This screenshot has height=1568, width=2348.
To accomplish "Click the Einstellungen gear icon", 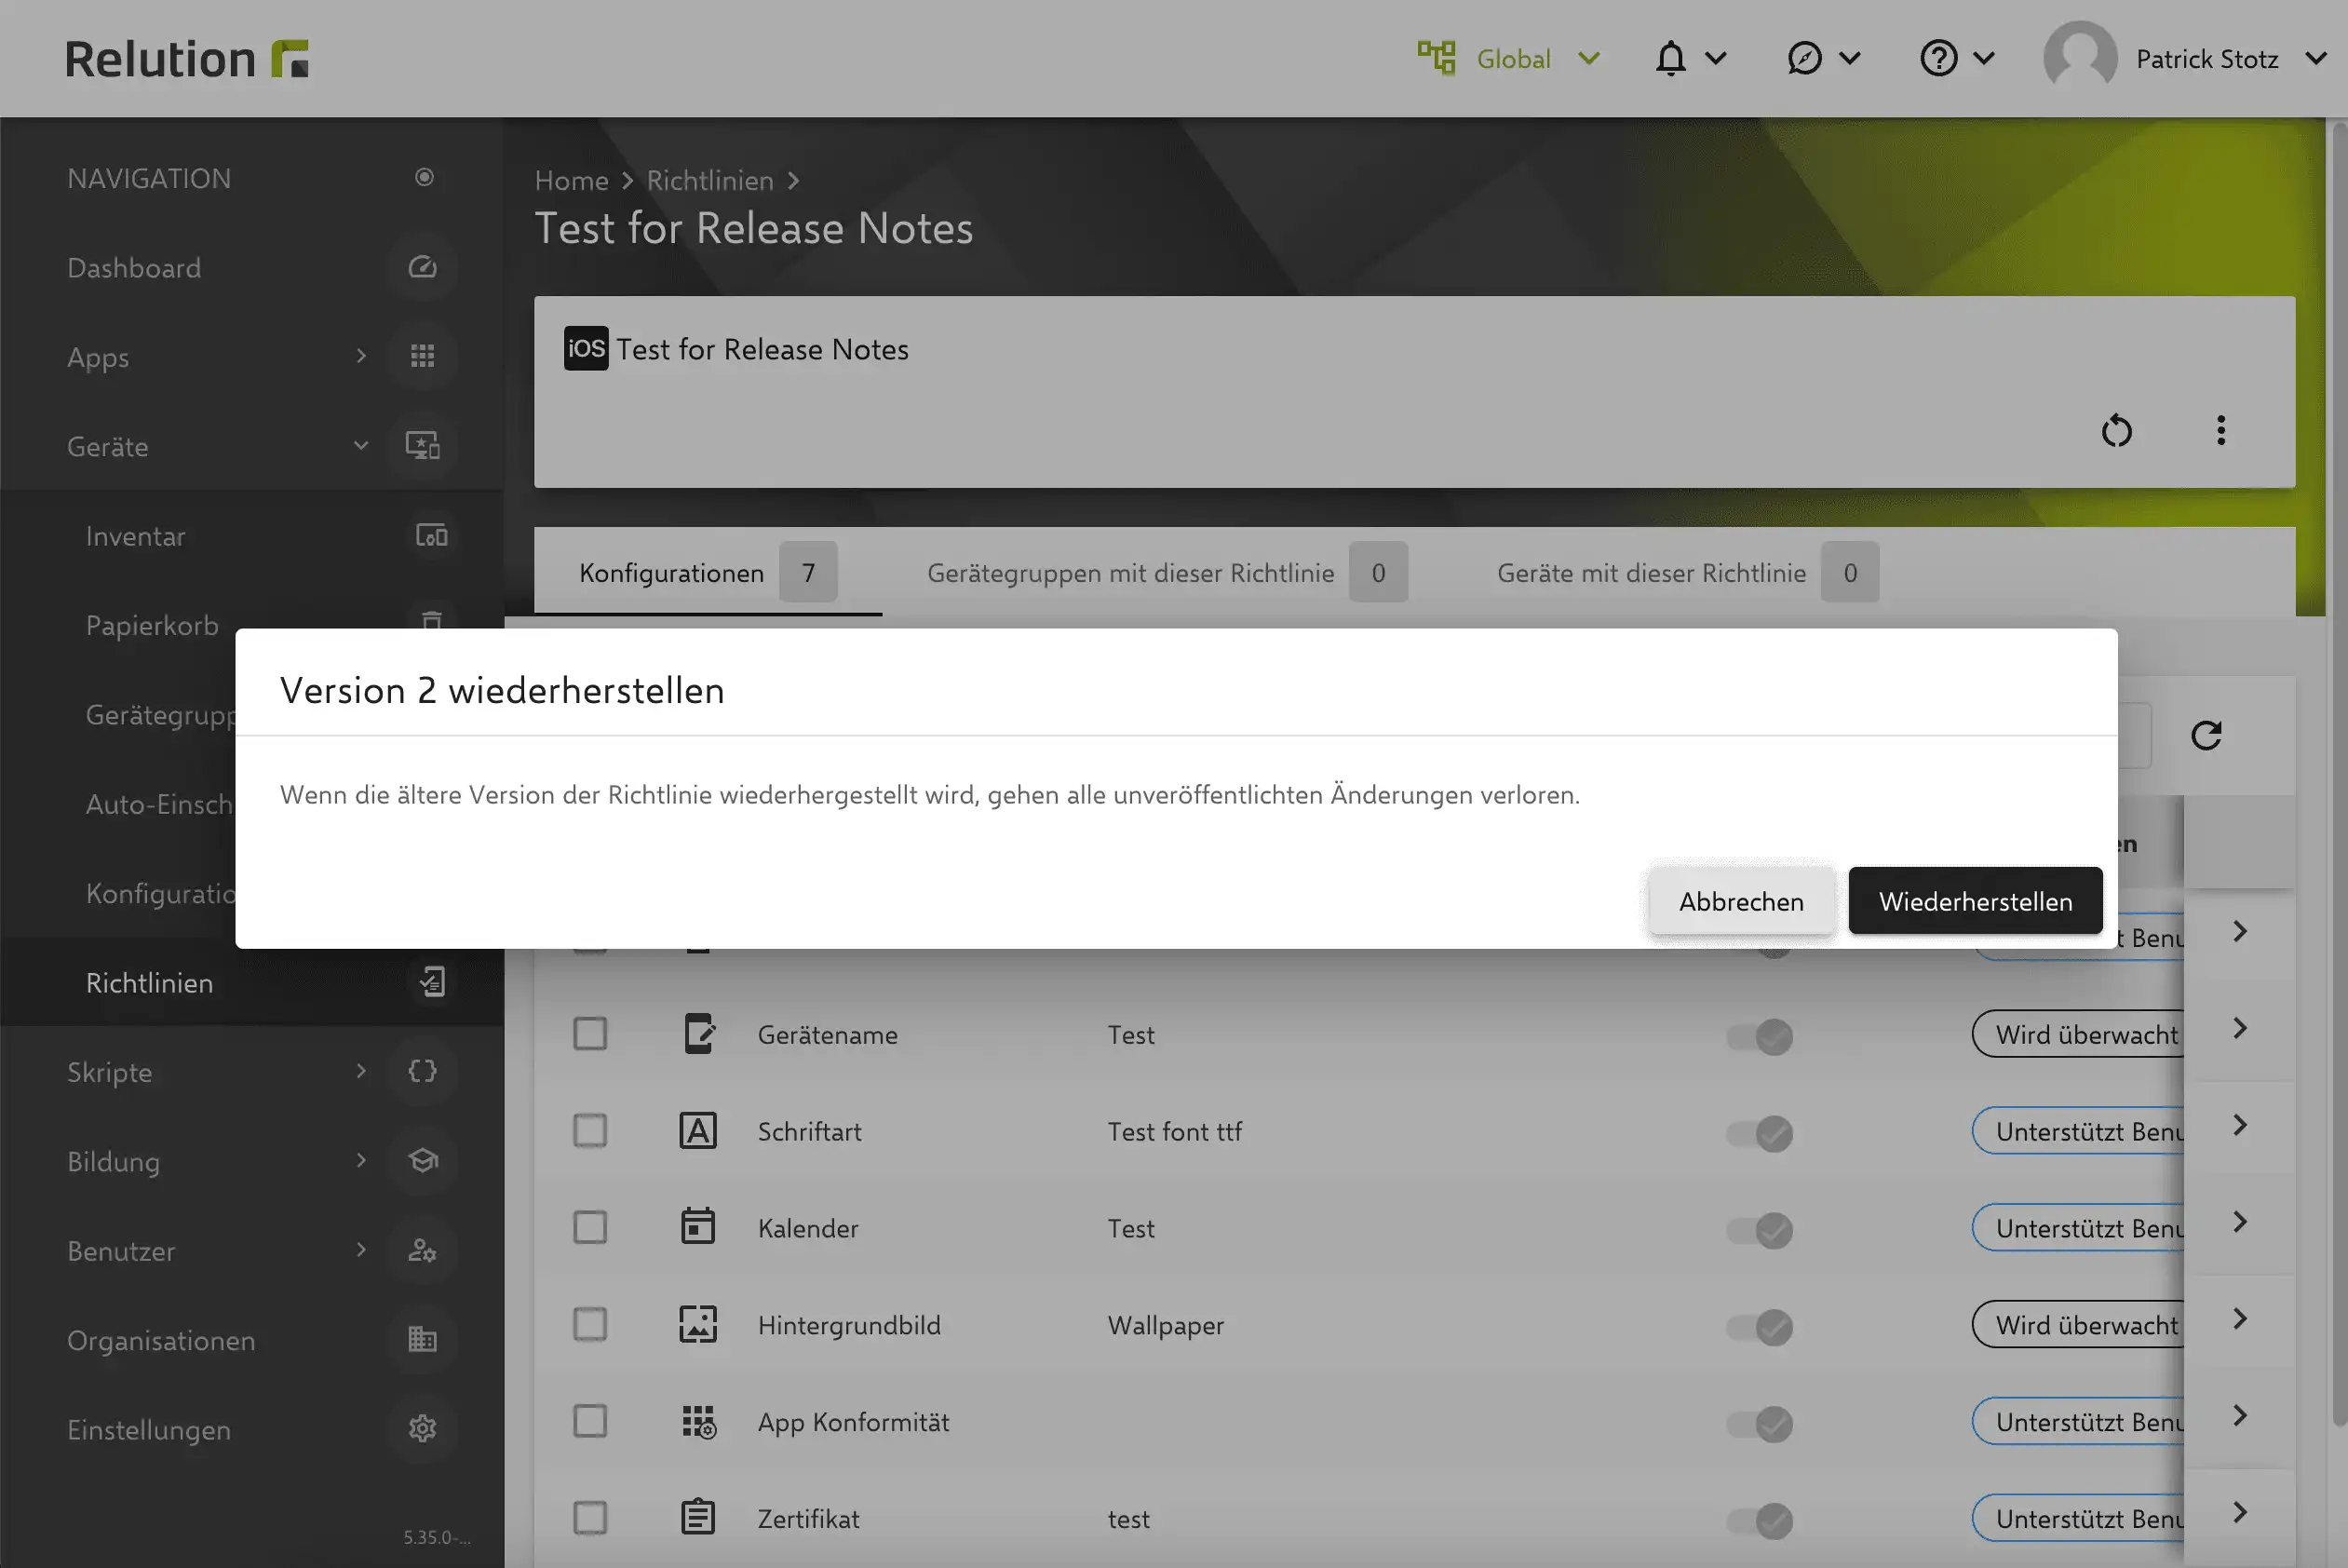I will coord(423,1428).
